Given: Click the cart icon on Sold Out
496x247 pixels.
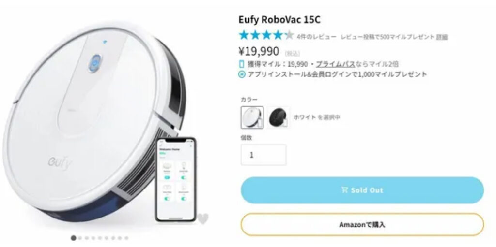Looking at the screenshot, I should click(x=345, y=190).
